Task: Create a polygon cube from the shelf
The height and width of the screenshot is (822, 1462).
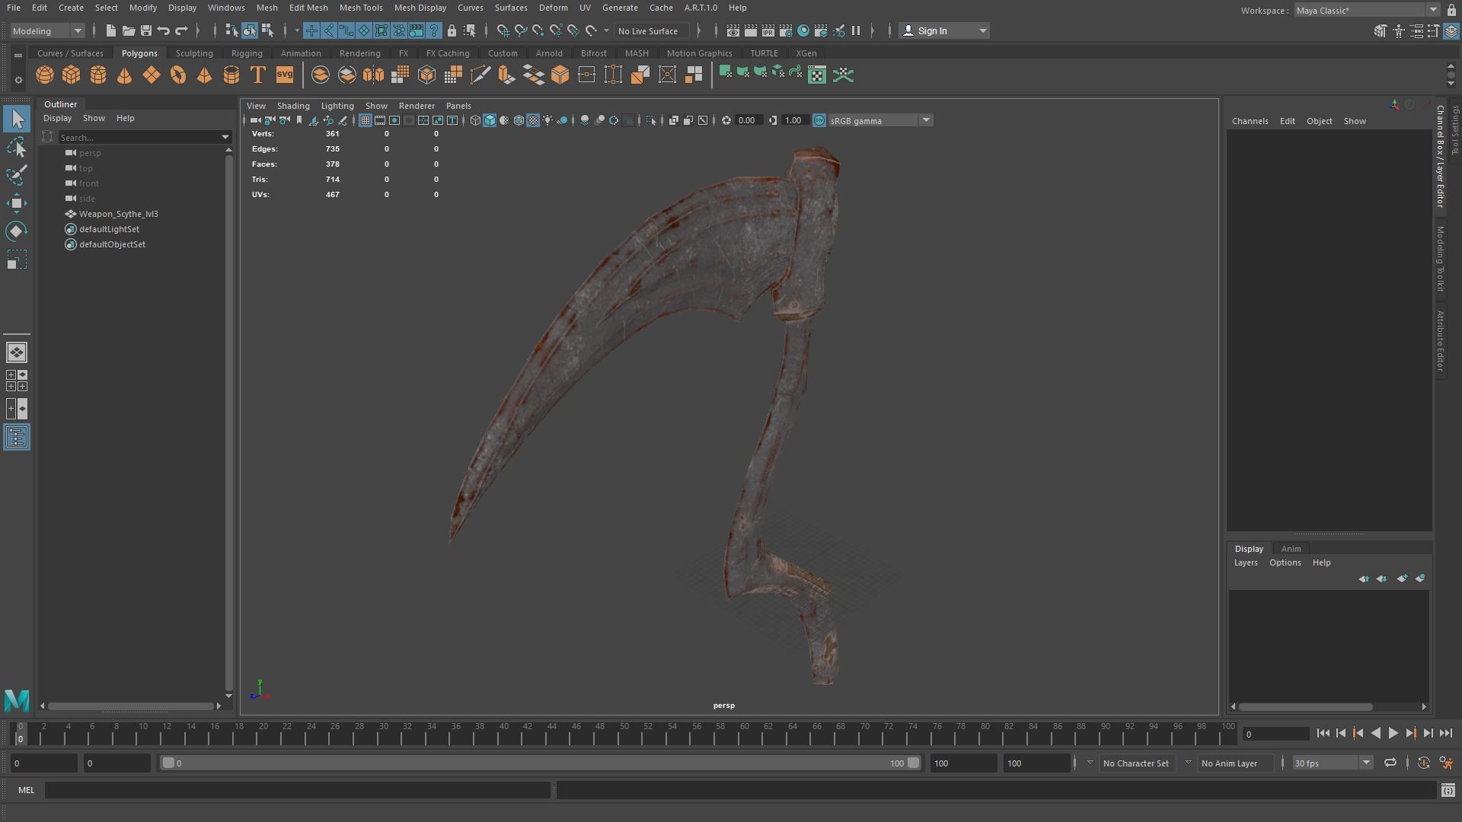Action: tap(72, 75)
